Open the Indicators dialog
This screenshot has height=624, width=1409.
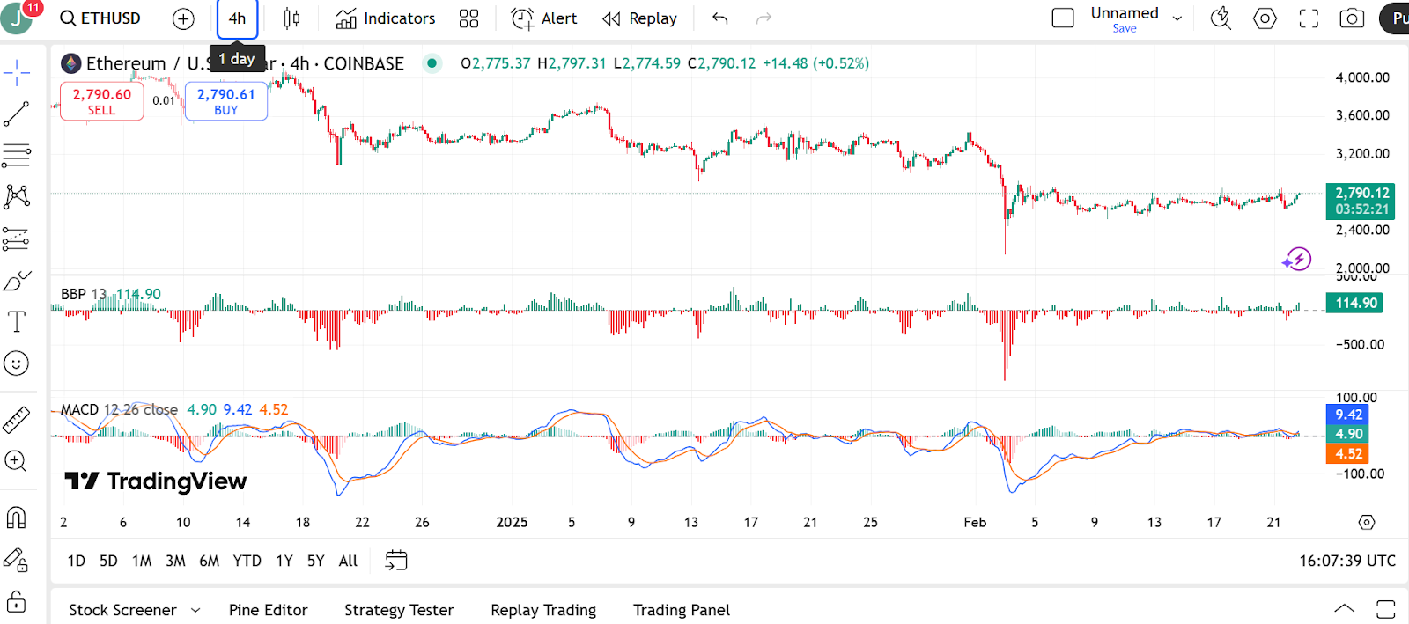click(x=386, y=18)
